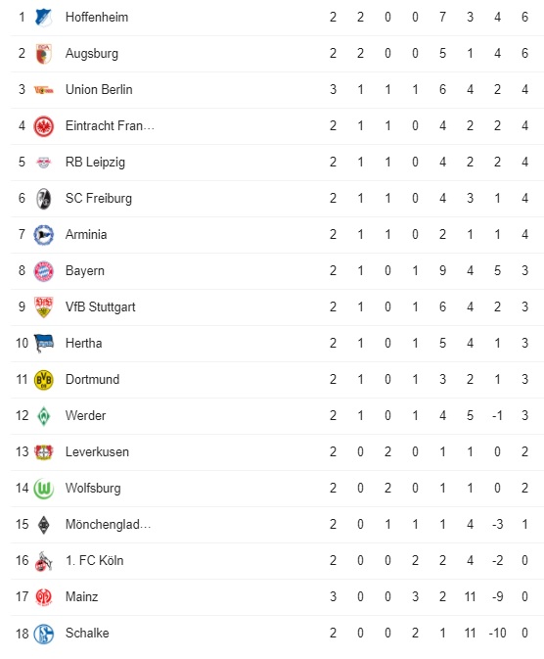Click the Augsburg club crest
Image resolution: width=544 pixels, height=659 pixels.
point(43,54)
